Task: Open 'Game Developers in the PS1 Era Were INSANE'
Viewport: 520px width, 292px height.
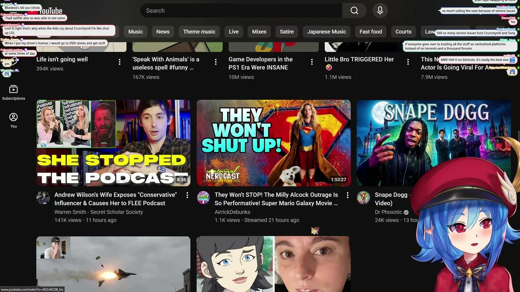Action: [x=261, y=63]
